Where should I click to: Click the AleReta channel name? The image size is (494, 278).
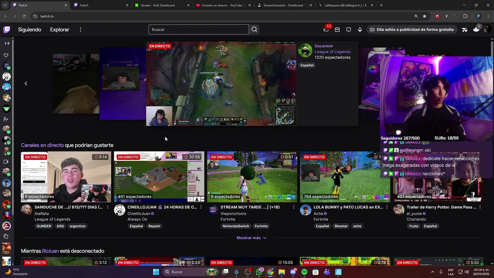[x=42, y=214]
